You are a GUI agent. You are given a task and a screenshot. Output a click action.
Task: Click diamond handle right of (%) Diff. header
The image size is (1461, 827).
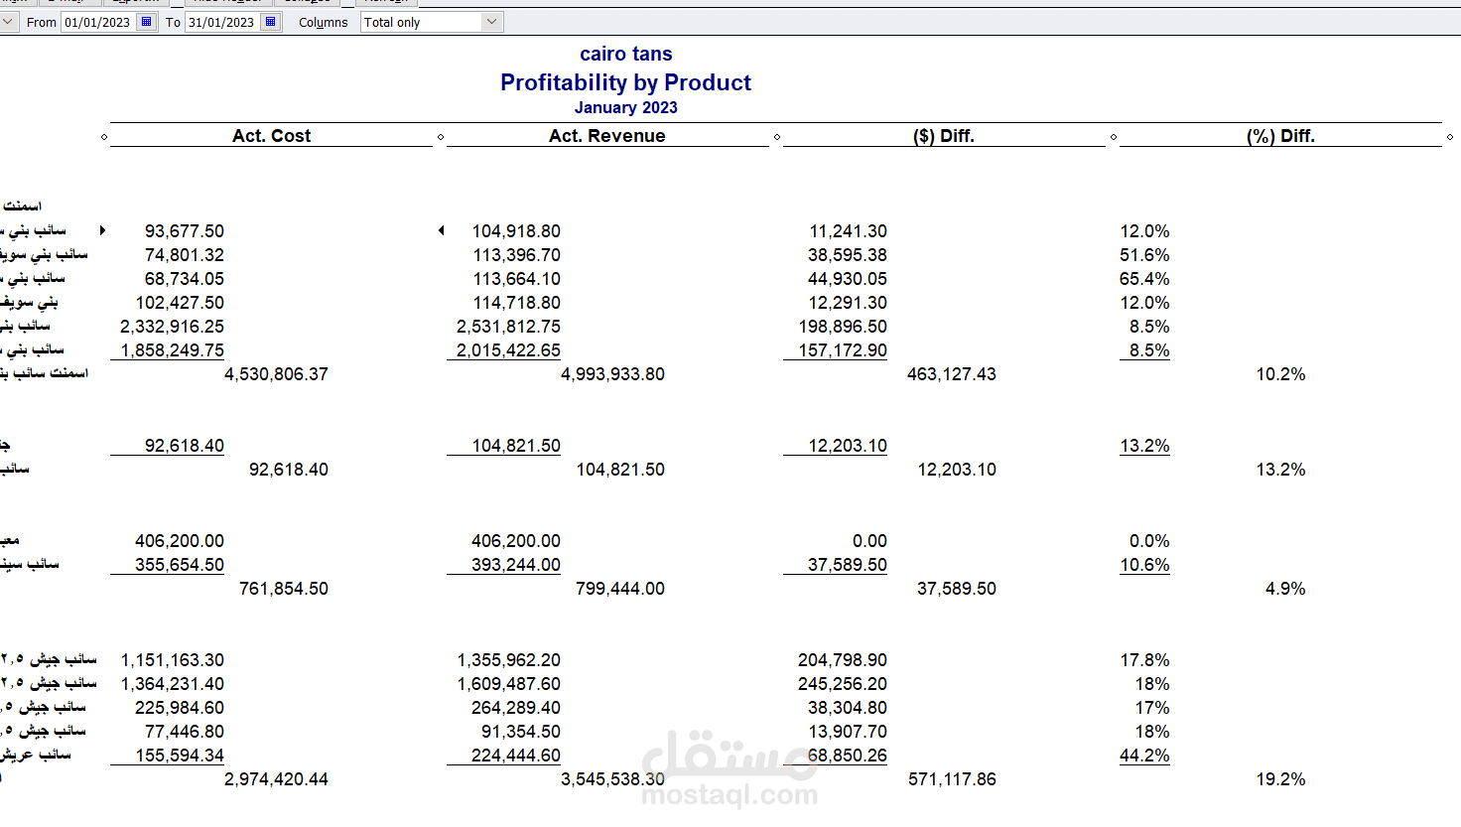pos(1450,137)
